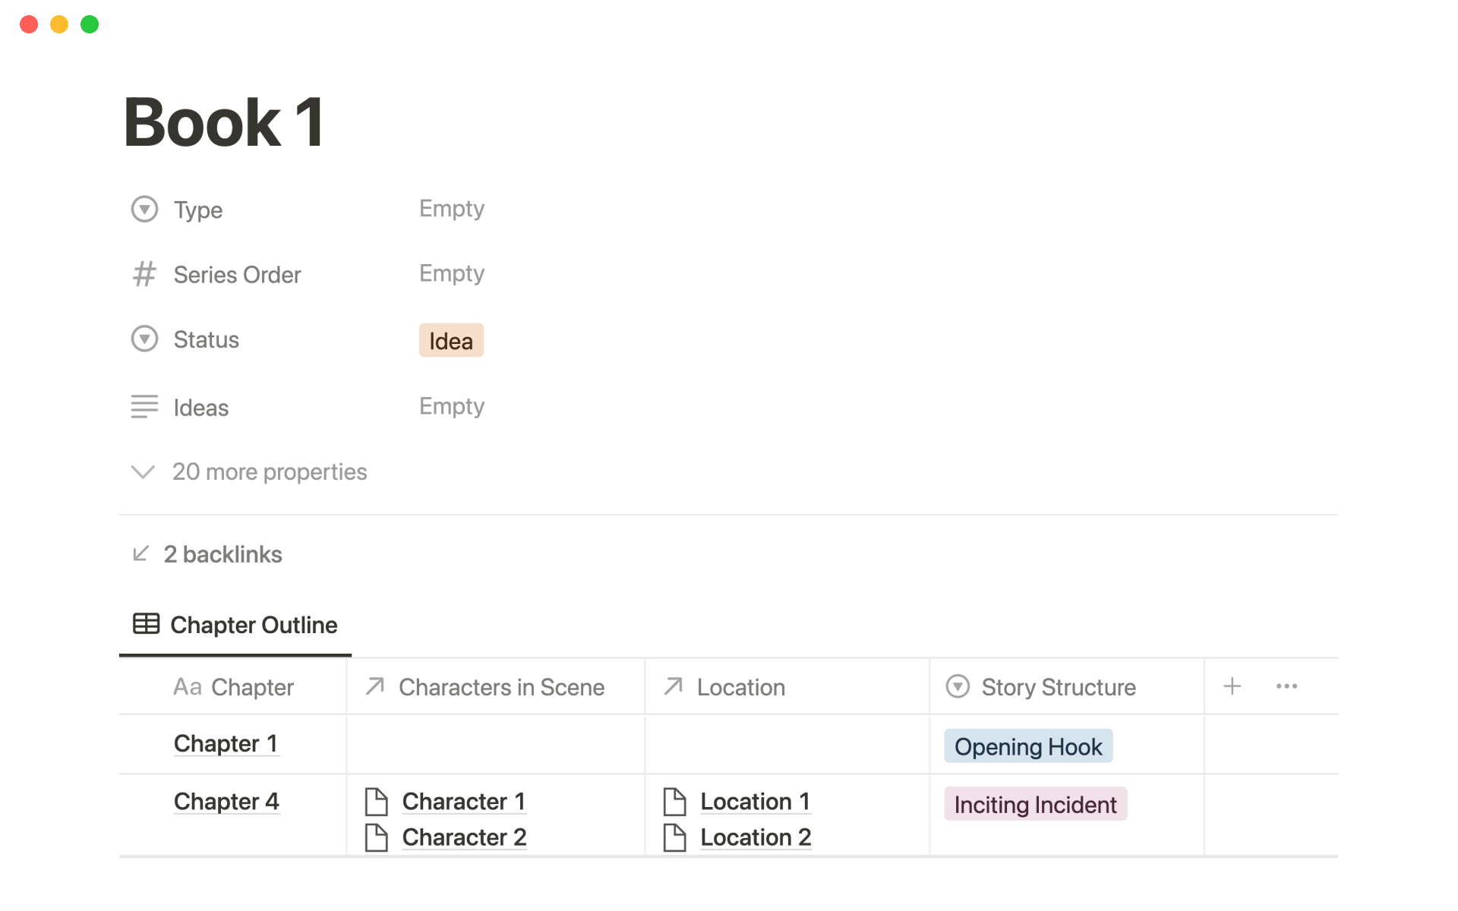
Task: Open the Chapter 4 page link
Action: [226, 802]
